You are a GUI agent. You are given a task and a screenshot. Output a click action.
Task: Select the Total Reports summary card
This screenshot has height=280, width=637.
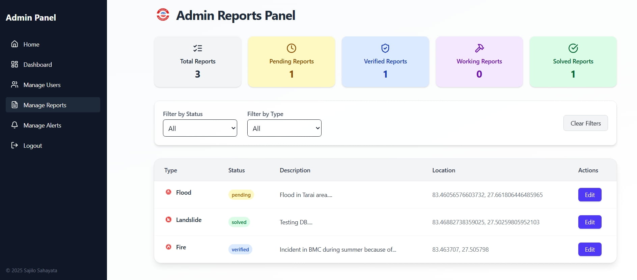tap(198, 62)
